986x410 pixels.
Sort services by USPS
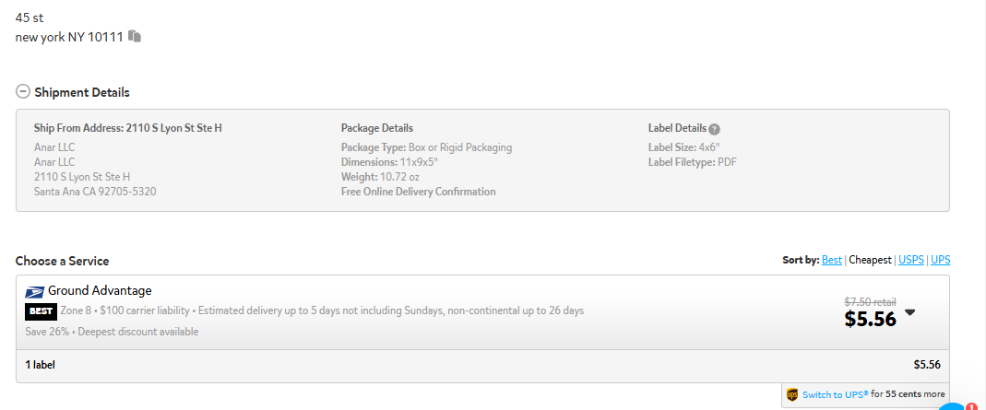[x=911, y=260]
